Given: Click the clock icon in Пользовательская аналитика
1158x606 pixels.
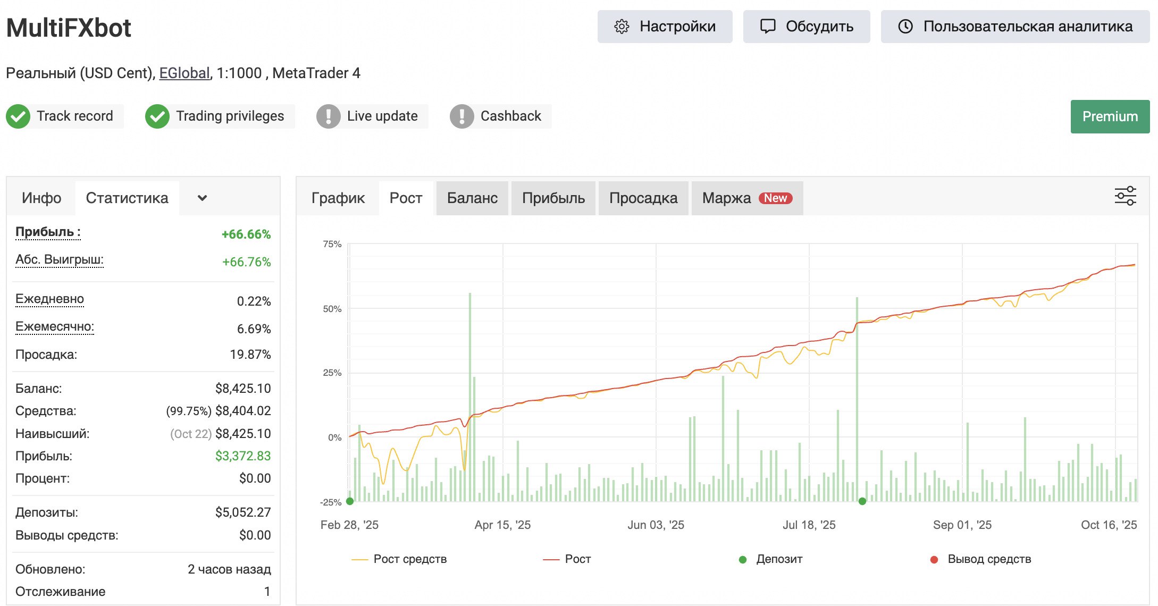Looking at the screenshot, I should [905, 27].
